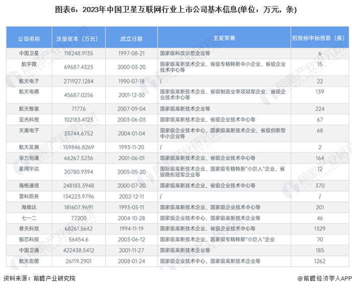Select the 航天智装 company name cell
This screenshot has width=352, height=288.
pos(29,109)
